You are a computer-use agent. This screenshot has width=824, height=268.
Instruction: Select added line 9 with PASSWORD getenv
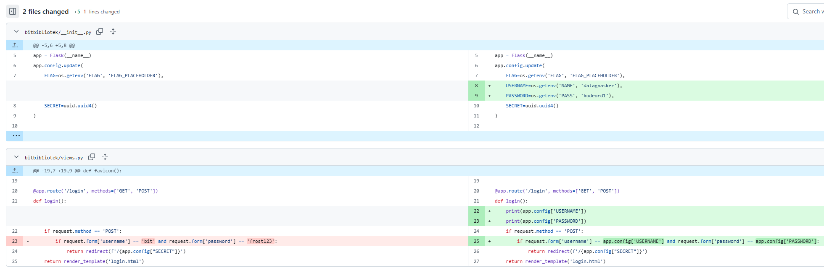[x=476, y=96]
